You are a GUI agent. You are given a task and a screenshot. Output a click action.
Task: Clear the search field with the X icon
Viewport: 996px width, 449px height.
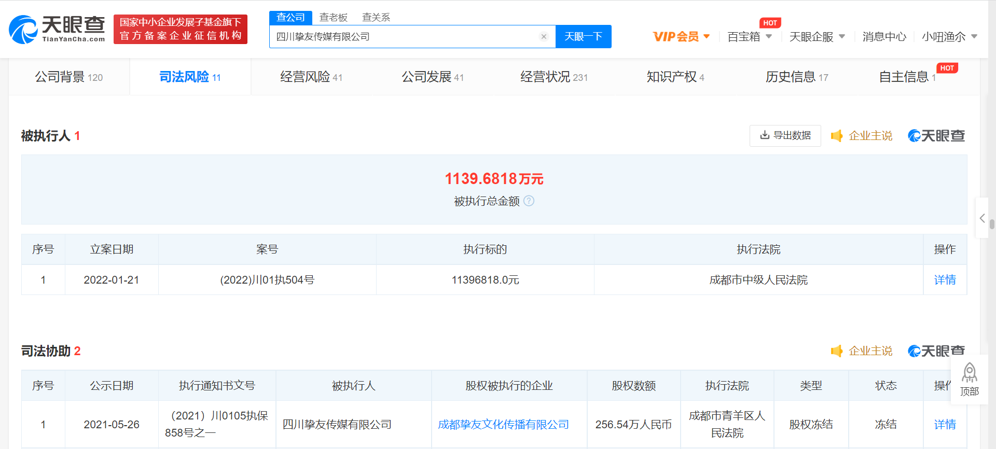point(544,37)
